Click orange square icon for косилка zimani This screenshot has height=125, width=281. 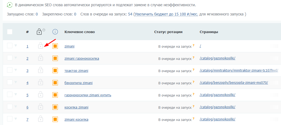(x=55, y=107)
